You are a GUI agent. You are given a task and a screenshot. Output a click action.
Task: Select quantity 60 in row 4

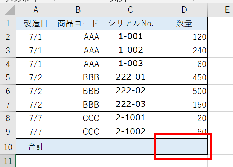pos(184,64)
